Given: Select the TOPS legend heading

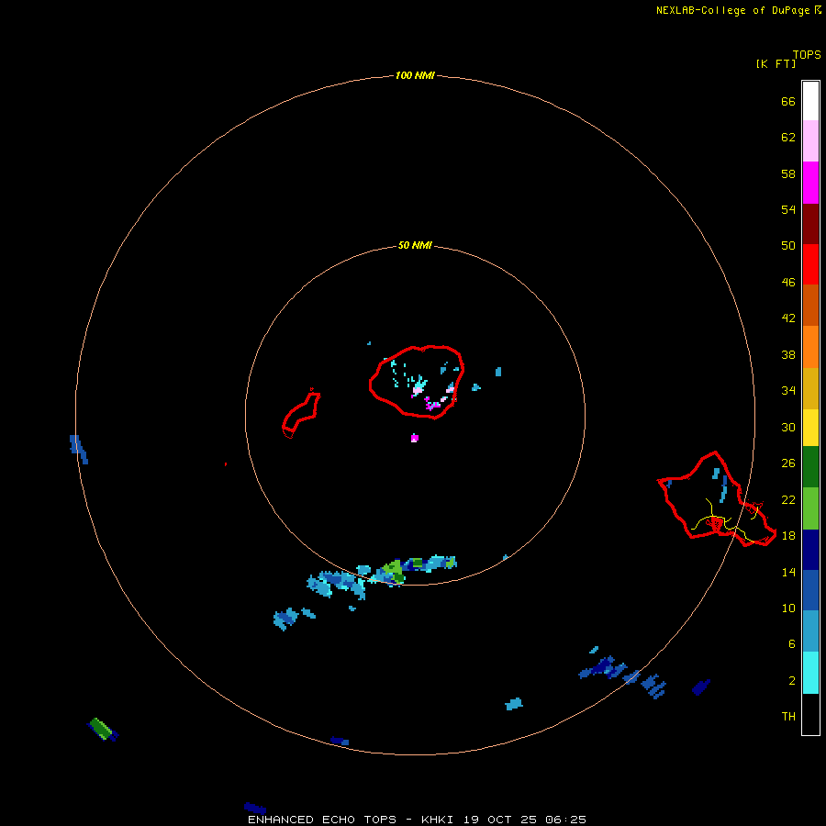Looking at the screenshot, I should pos(807,55).
